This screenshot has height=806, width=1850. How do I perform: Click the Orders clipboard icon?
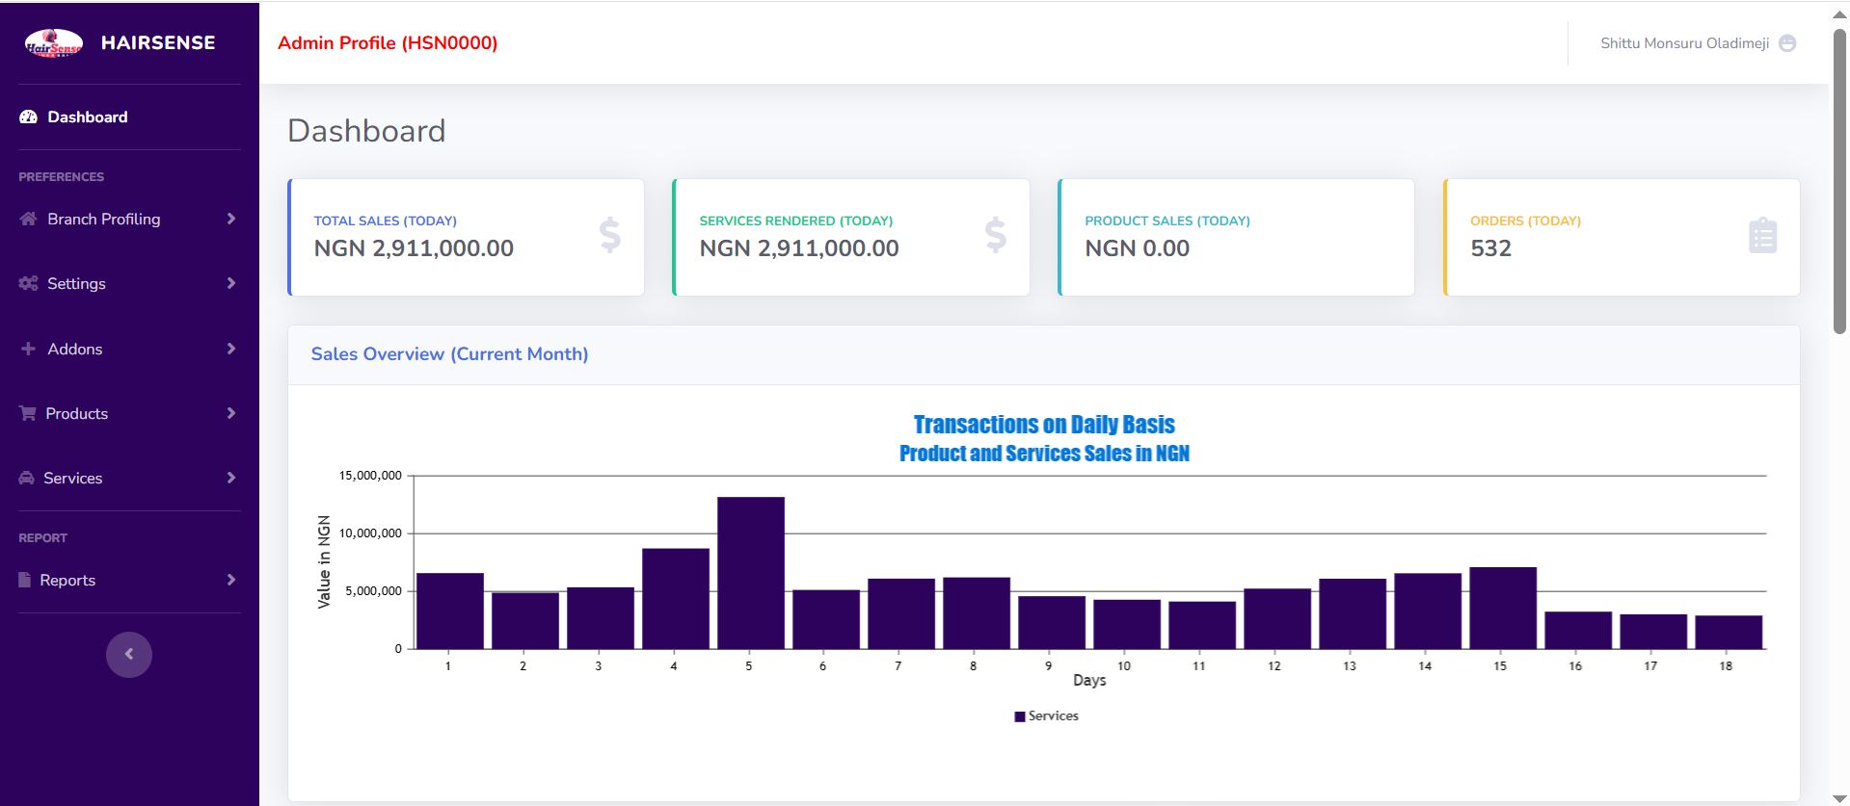pos(1761,236)
